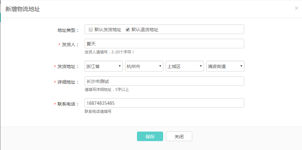Screen dimensions: 302x150
Task: Expand the 杭州市 city dropdown
Action: click(x=144, y=66)
